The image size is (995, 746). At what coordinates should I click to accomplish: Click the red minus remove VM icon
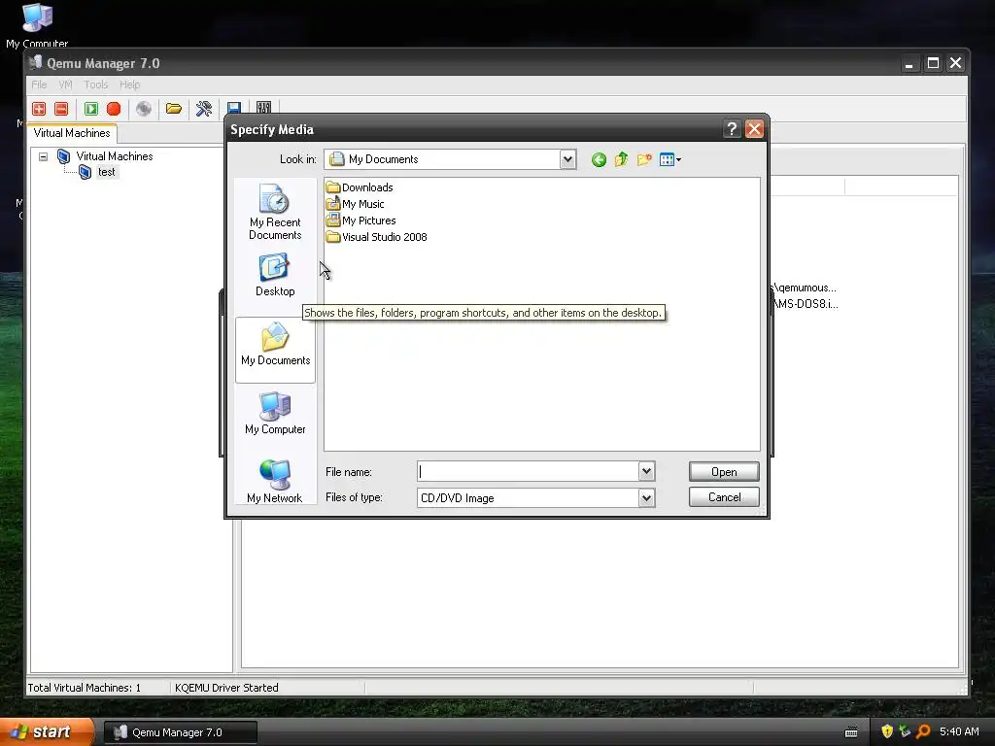point(61,109)
